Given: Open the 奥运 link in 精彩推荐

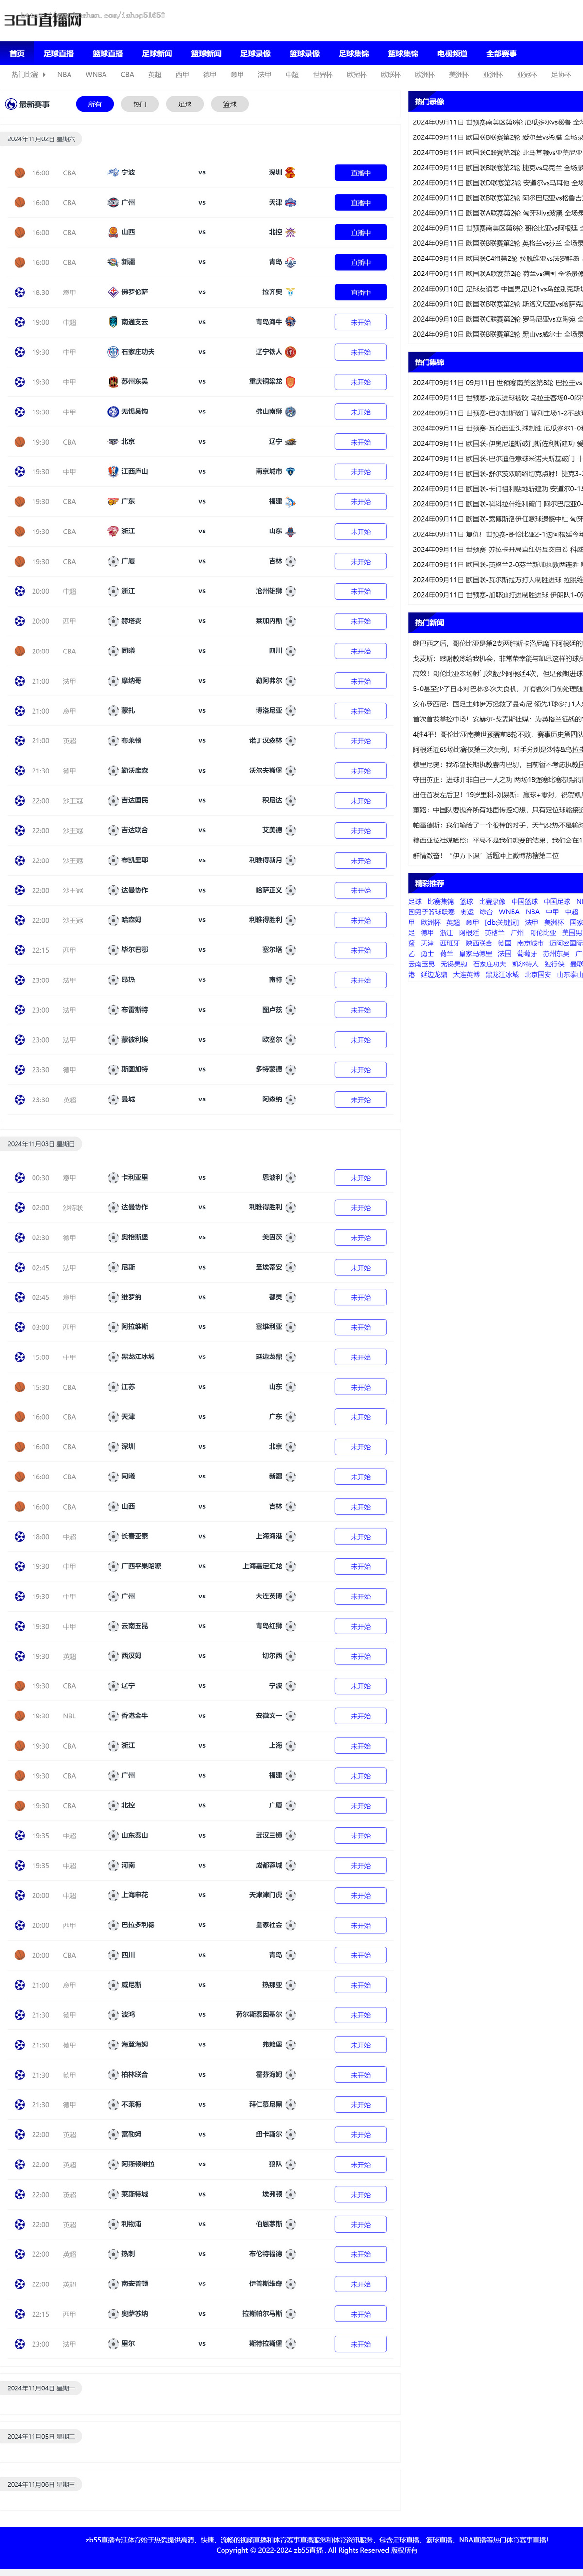Looking at the screenshot, I should click(467, 912).
